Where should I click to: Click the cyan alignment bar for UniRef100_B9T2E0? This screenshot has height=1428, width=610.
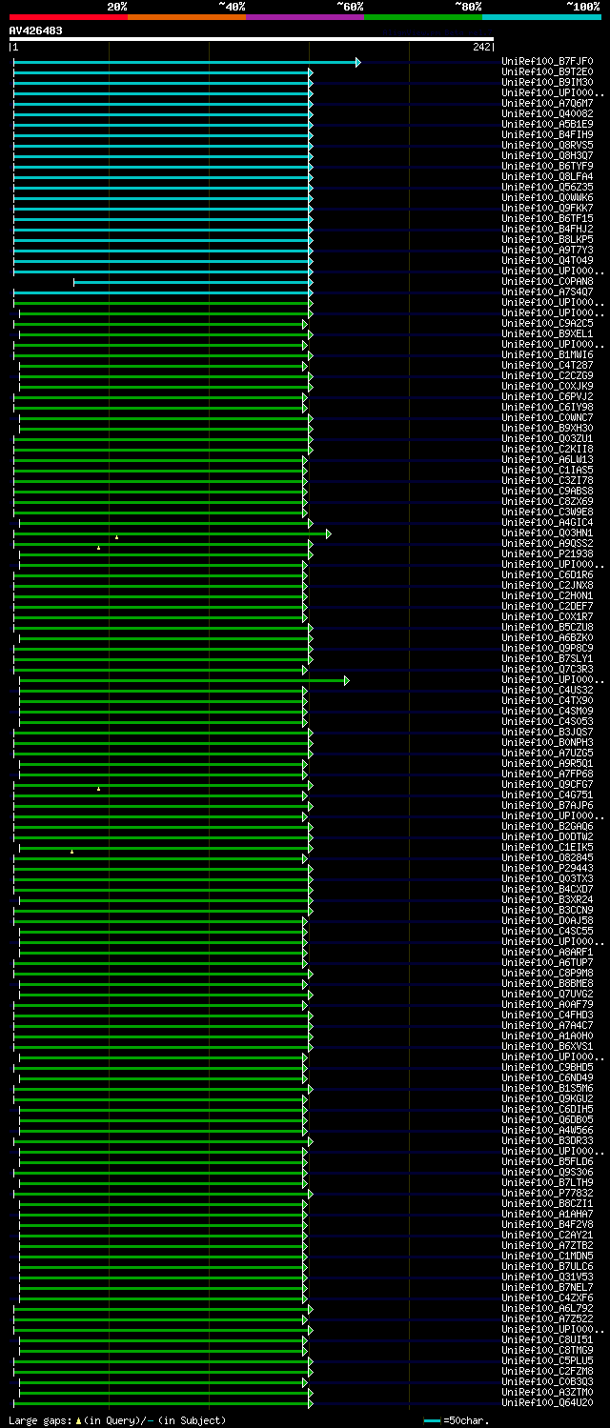(162, 72)
